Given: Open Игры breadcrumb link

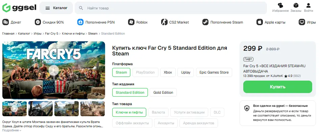Looking at the screenshot, I should click(38, 34).
